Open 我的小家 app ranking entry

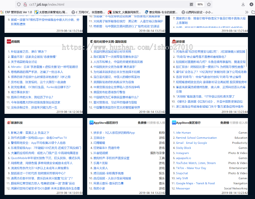pos(99,188)
